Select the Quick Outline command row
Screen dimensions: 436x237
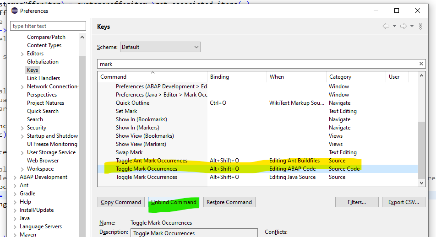[x=257, y=103]
